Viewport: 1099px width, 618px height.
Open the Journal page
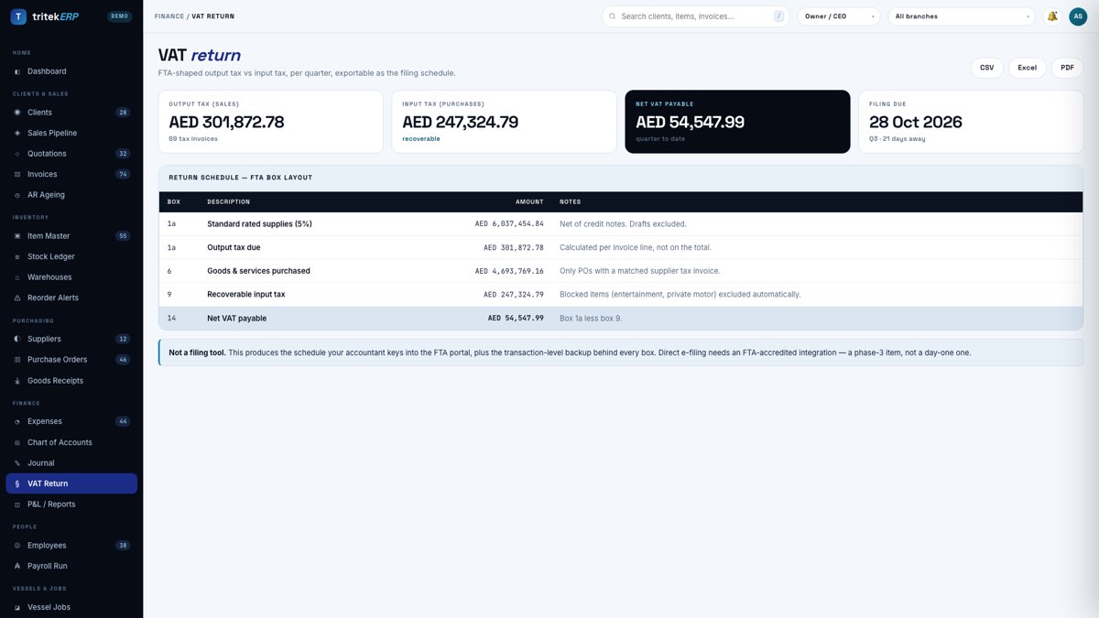[71, 463]
